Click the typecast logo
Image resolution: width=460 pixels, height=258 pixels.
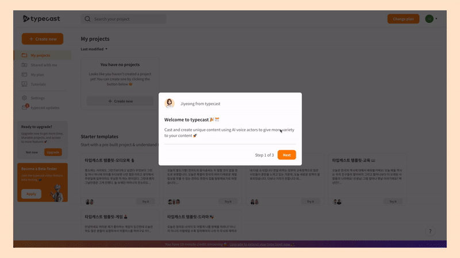[41, 19]
